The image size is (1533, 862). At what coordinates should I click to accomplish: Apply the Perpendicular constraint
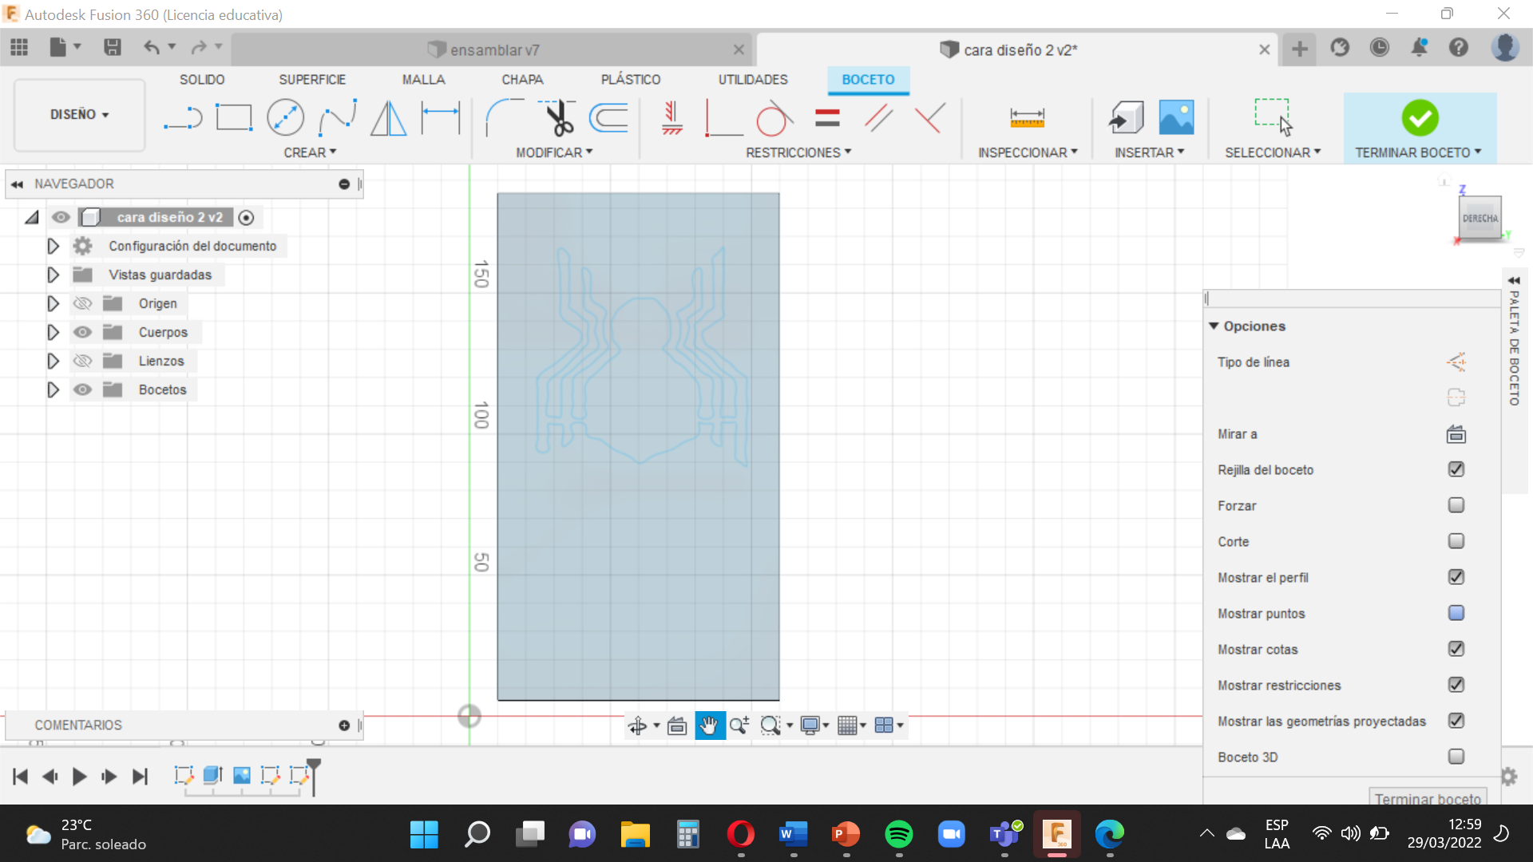[723, 118]
